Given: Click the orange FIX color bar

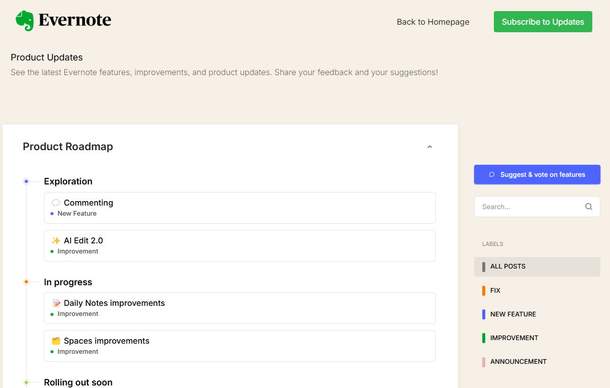Looking at the screenshot, I should [x=484, y=290].
